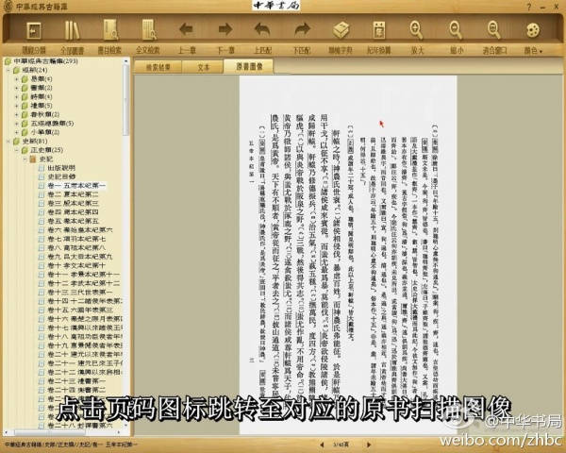Select the 史記 book entry

click(46, 159)
